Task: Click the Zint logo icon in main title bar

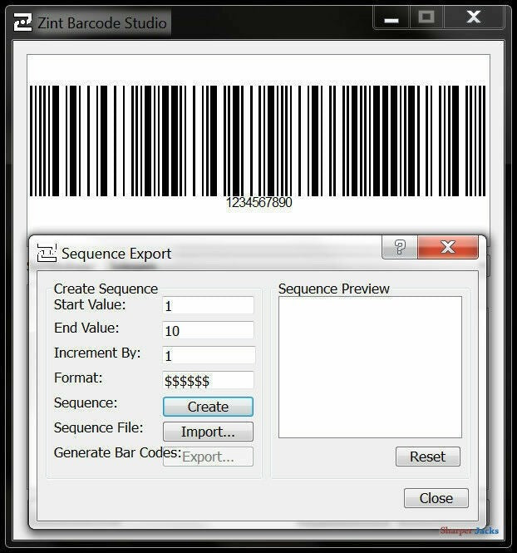Action: (24, 22)
